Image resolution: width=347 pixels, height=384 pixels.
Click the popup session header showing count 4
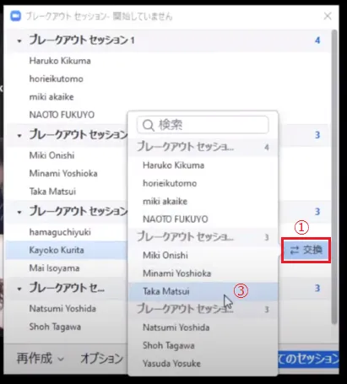pos(203,147)
